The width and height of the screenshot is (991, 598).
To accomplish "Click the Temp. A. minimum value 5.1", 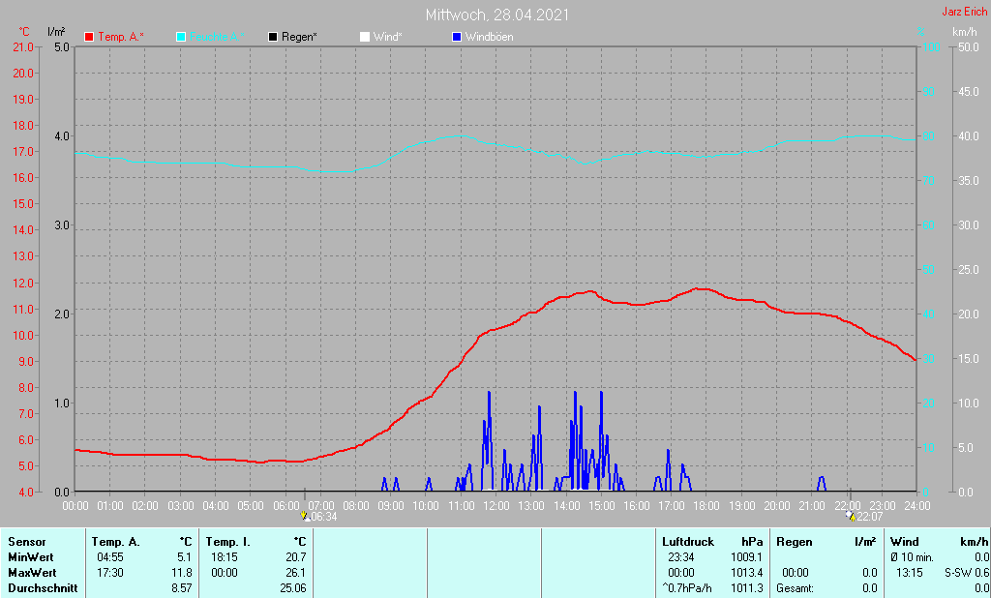I will 184,557.
